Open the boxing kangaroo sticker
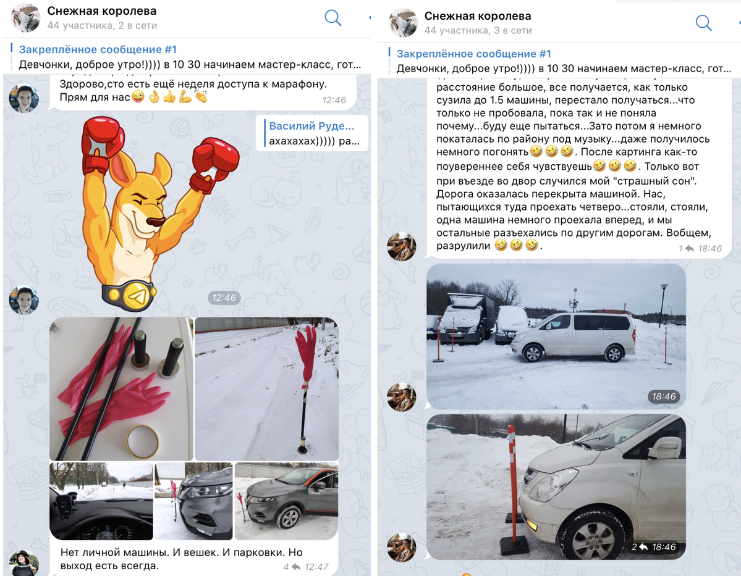The width and height of the screenshot is (741, 576). (x=159, y=214)
